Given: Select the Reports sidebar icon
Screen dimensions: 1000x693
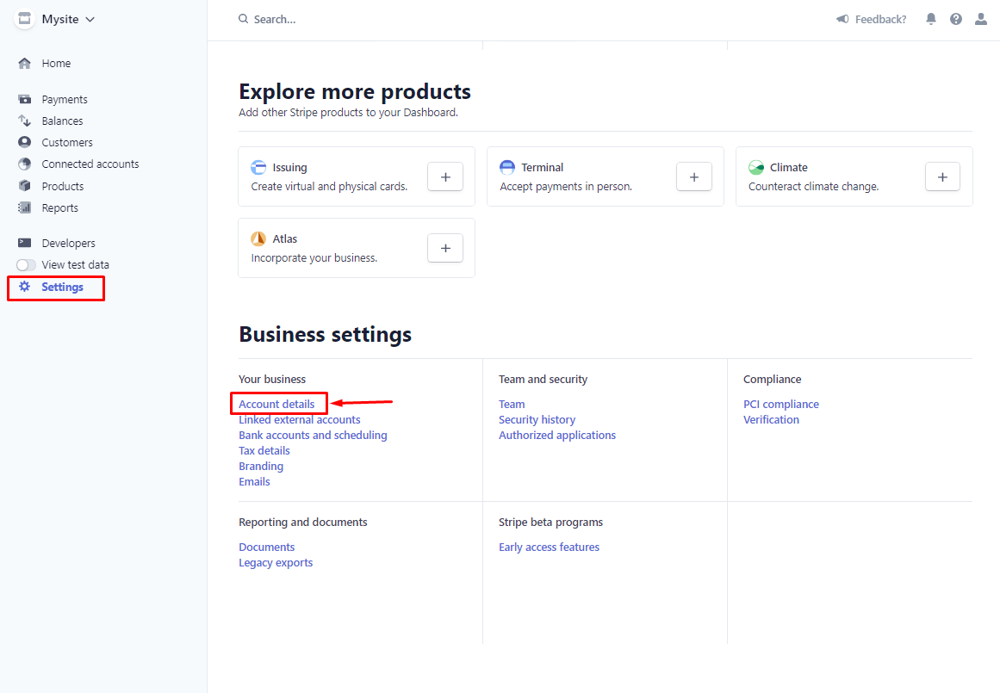Looking at the screenshot, I should point(26,207).
